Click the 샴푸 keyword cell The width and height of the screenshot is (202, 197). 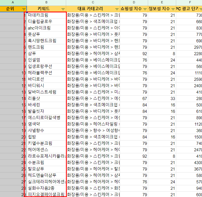(46, 53)
